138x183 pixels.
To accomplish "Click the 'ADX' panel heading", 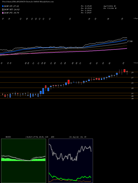I will tap(53, 137).
